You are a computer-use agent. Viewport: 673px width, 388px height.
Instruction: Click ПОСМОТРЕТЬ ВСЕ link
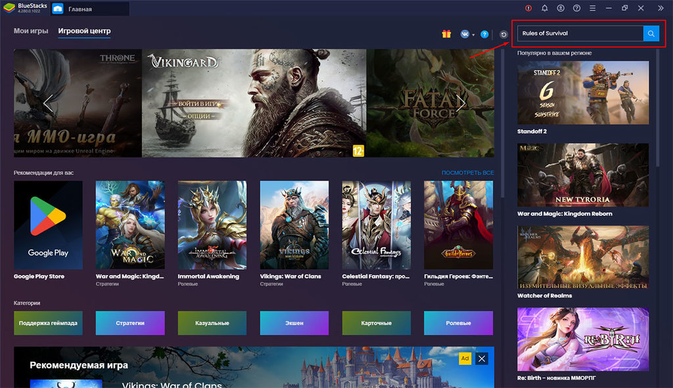tap(467, 173)
